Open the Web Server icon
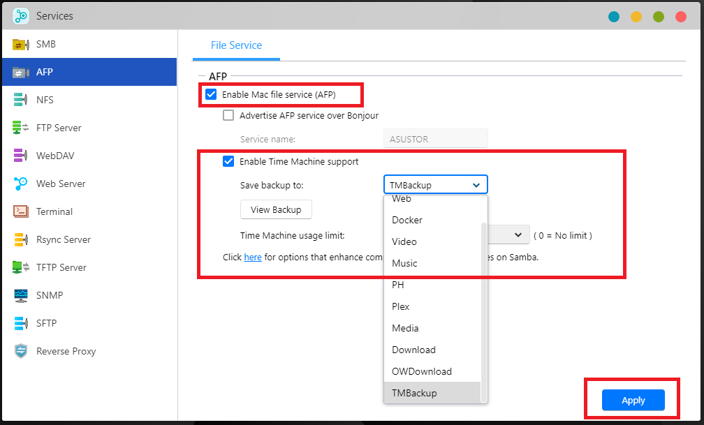This screenshot has width=704, height=425. pyautogui.click(x=21, y=184)
